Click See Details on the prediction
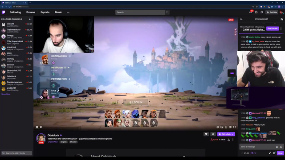The height and width of the screenshot is (160, 285). tap(273, 28)
